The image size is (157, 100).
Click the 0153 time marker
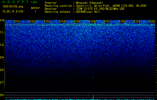click(x=47, y=21)
